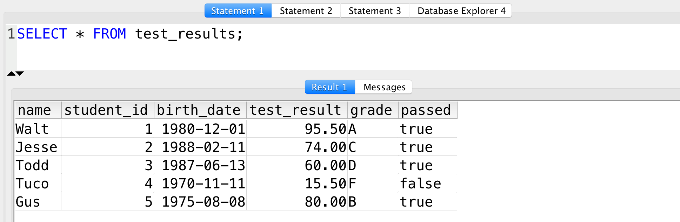Expand editor with the down arrow splitter icon
This screenshot has height=222, width=680.
tap(20, 73)
